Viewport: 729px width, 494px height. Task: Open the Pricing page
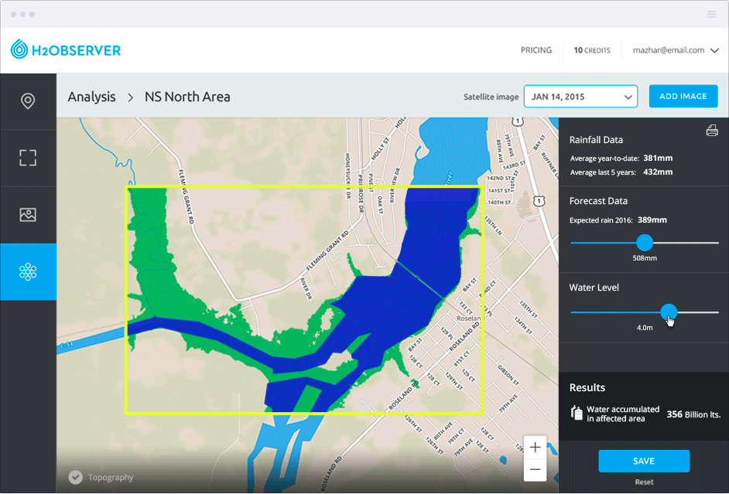(x=536, y=50)
